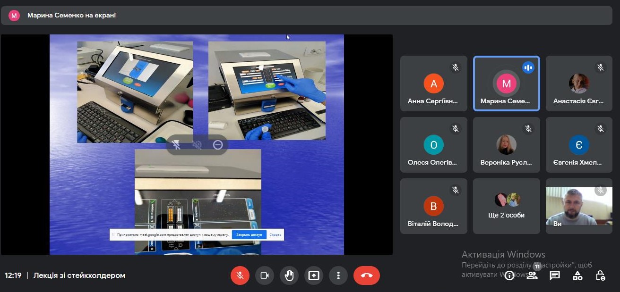Open 'Ще 2 особи' tile
Viewport: 620px width, 292px height.
point(507,206)
